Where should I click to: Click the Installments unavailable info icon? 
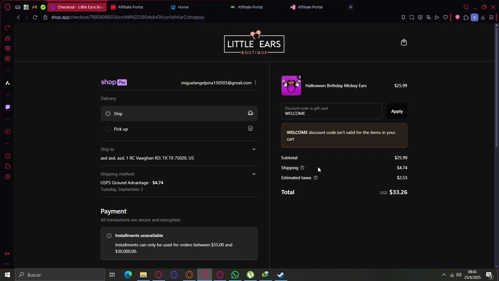tap(109, 236)
